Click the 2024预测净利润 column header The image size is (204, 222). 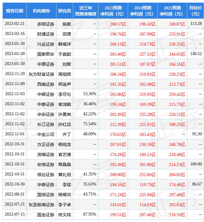pos(143,11)
